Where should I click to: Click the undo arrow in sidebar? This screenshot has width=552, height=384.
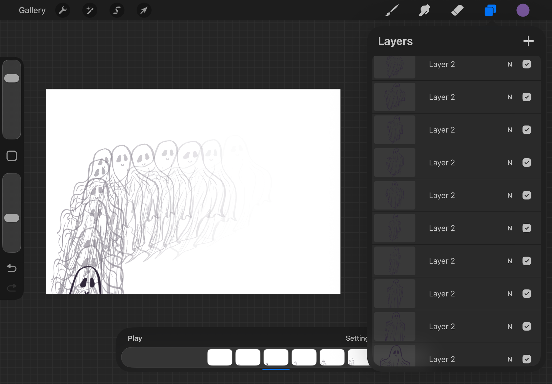[x=12, y=268]
